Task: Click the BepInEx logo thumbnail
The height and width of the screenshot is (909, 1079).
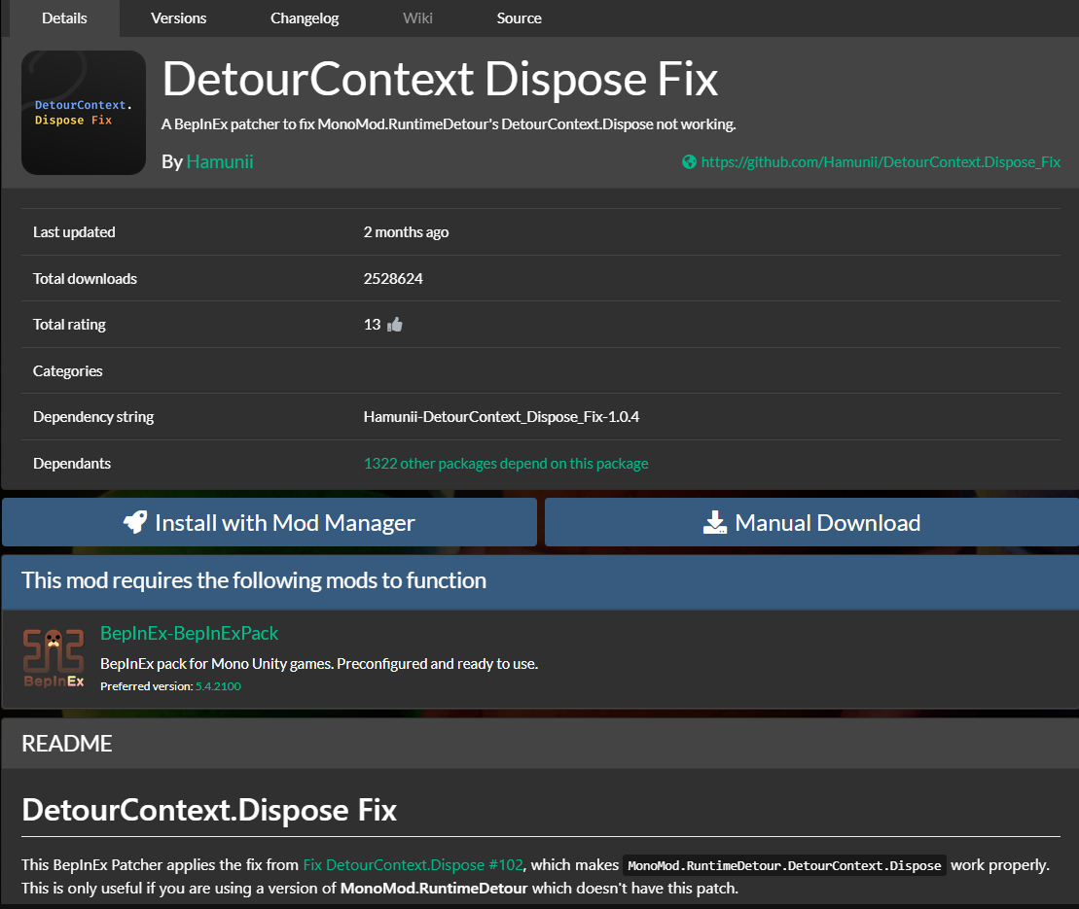Action: coord(54,658)
